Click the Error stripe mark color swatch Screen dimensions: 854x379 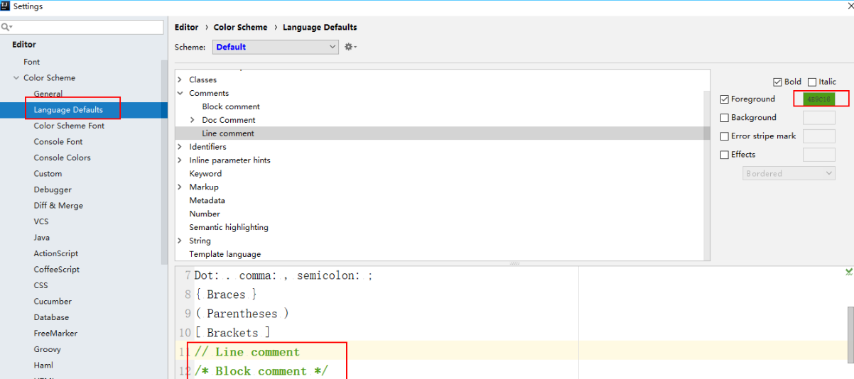point(819,136)
